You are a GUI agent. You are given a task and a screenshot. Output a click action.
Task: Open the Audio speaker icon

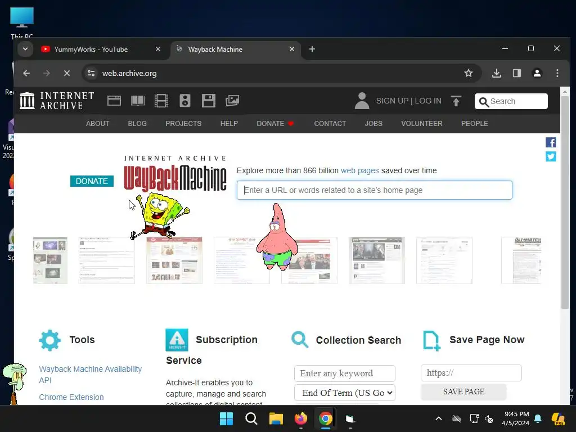click(184, 101)
